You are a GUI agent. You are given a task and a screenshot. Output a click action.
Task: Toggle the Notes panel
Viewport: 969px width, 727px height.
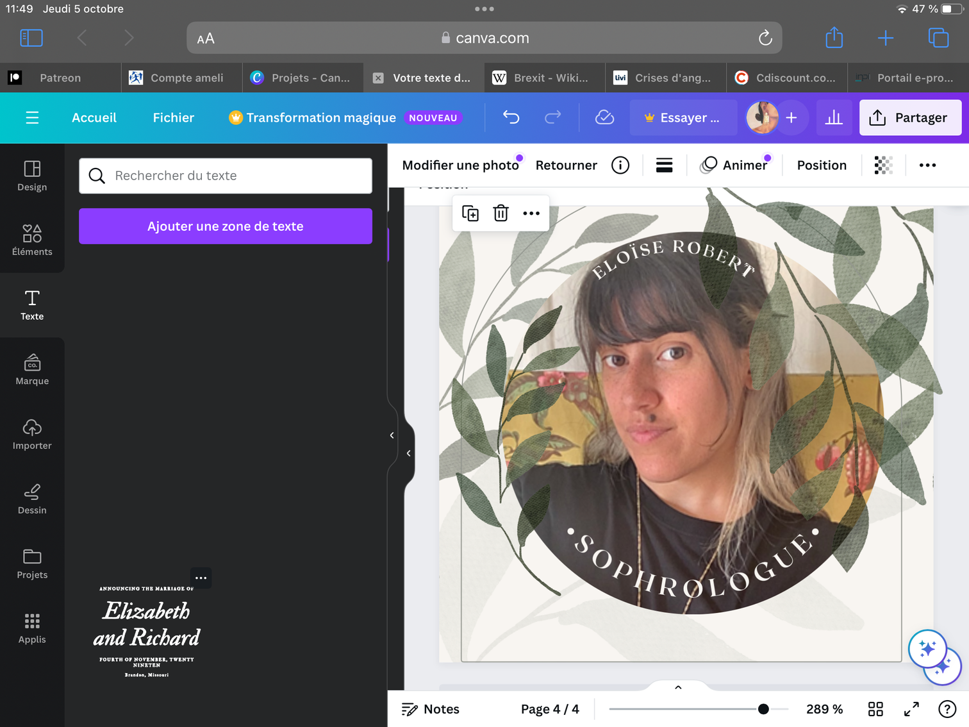point(431,709)
